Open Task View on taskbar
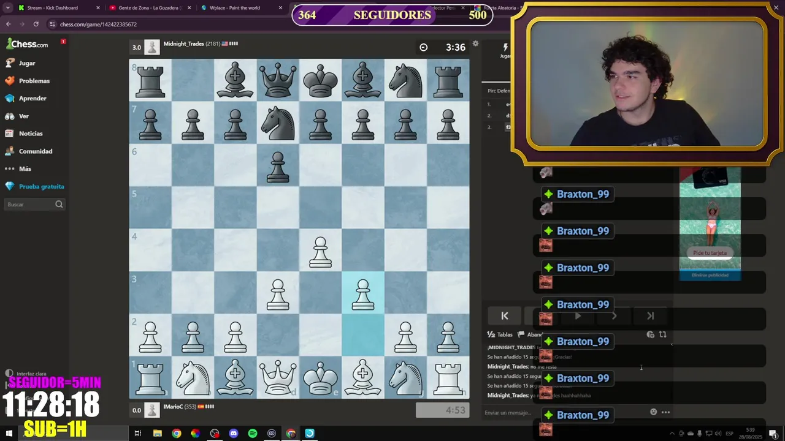Viewport: 785px width, 441px height. click(x=138, y=433)
